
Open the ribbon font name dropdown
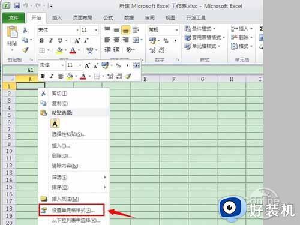(77, 30)
